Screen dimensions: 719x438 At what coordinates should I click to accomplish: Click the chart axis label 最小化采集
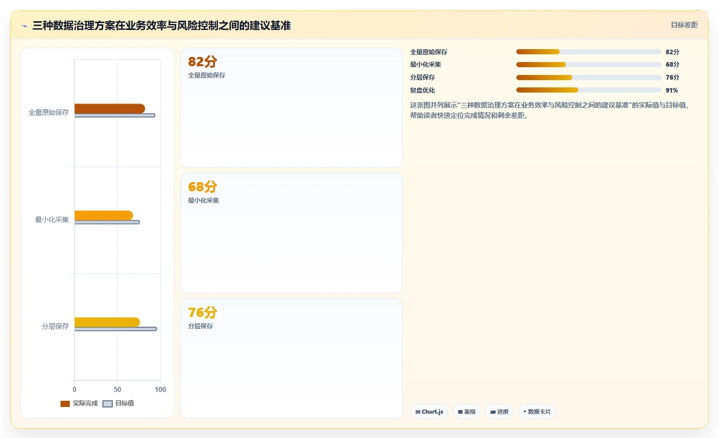pos(52,219)
